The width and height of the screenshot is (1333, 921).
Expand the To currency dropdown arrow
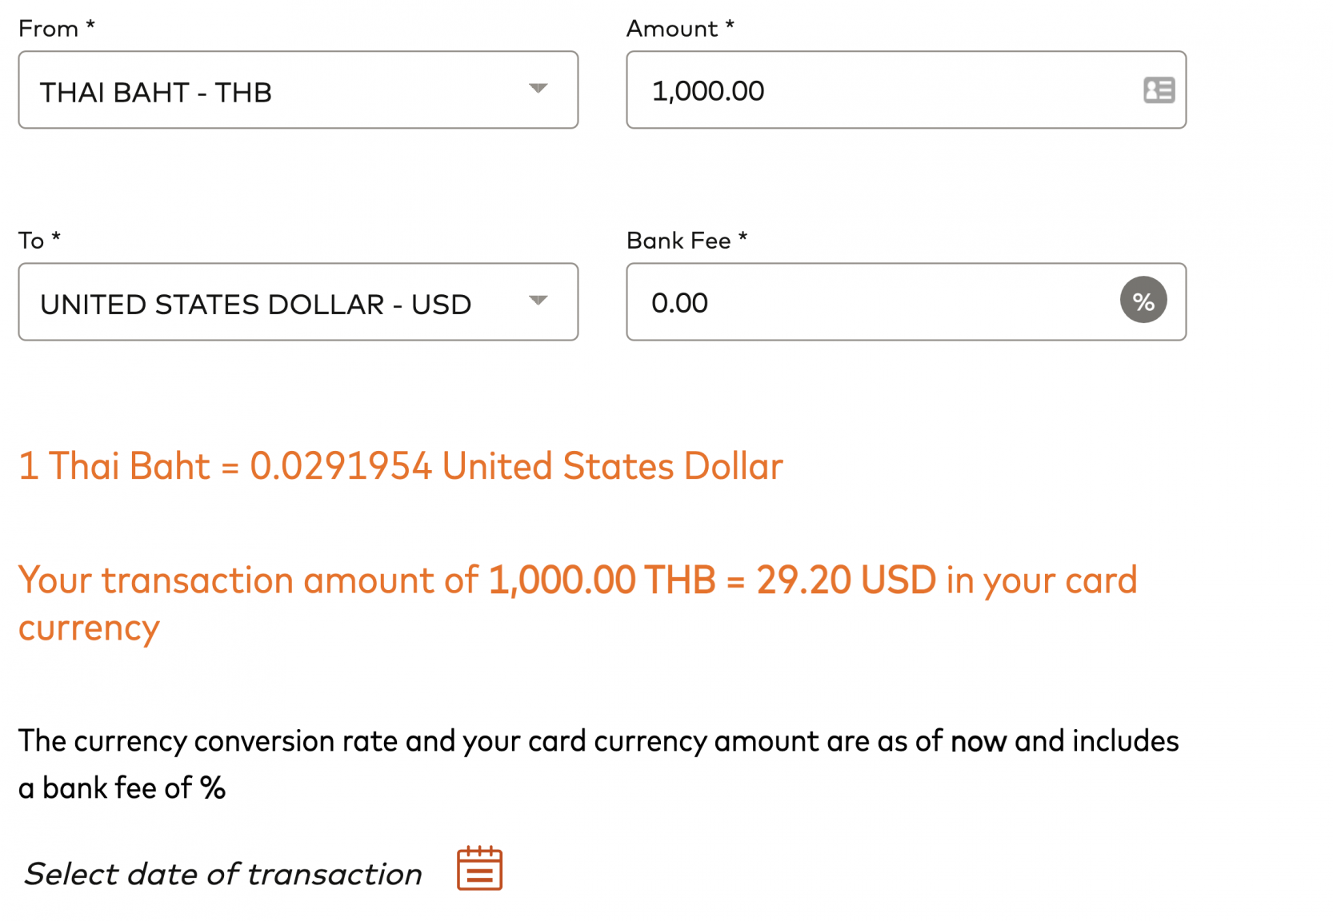(x=538, y=301)
